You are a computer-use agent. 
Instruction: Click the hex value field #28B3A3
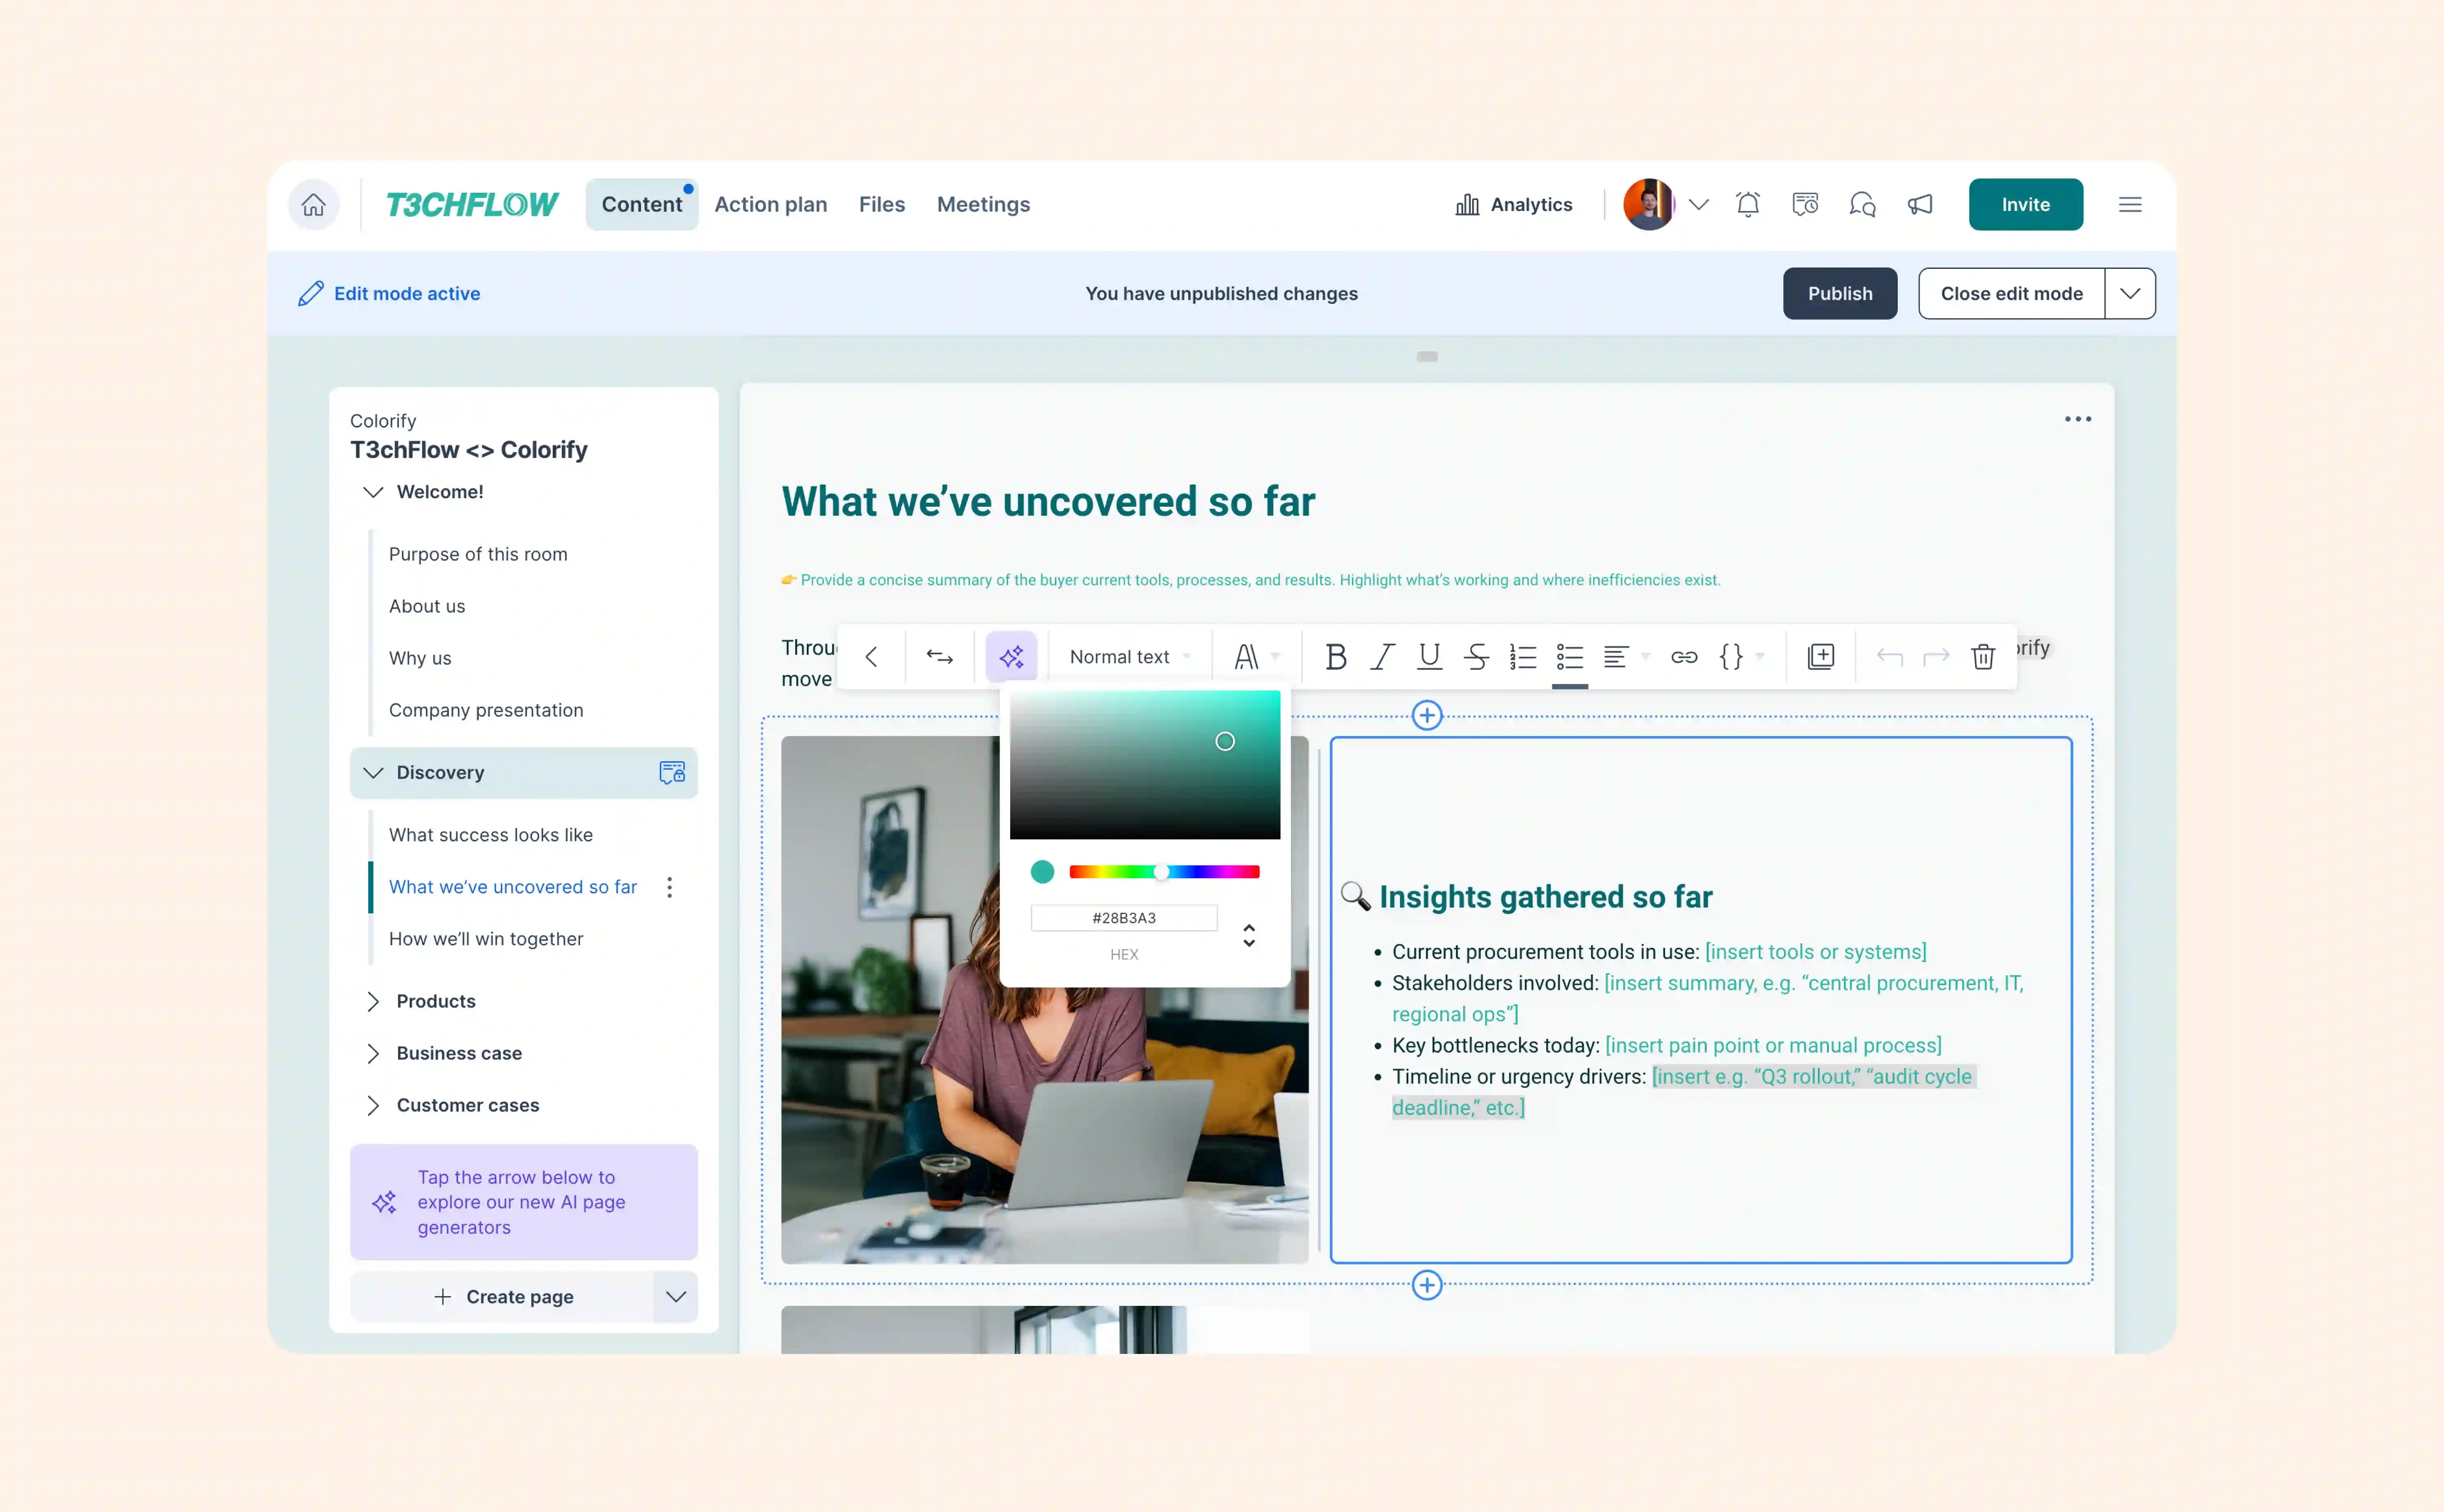pyautogui.click(x=1124, y=918)
